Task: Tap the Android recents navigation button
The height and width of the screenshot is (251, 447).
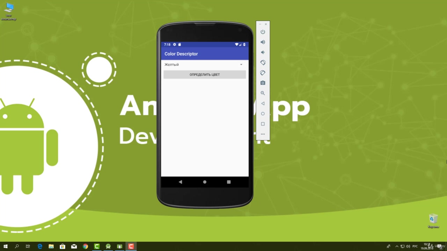Action: [x=229, y=182]
